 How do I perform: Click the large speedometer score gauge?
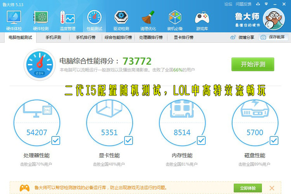[x=40, y=65]
